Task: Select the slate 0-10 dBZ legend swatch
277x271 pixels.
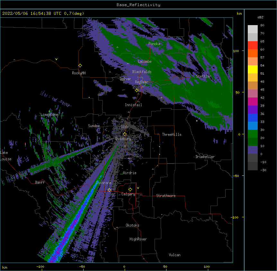Action: [253, 150]
